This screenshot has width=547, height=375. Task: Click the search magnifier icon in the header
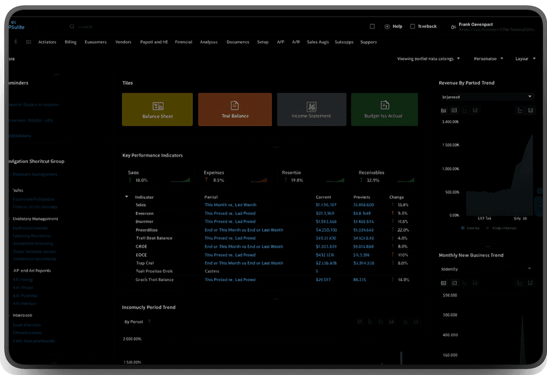71,26
